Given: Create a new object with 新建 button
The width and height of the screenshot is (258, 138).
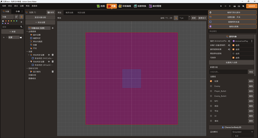Looking at the screenshot, I should pyautogui.click(x=12, y=31).
